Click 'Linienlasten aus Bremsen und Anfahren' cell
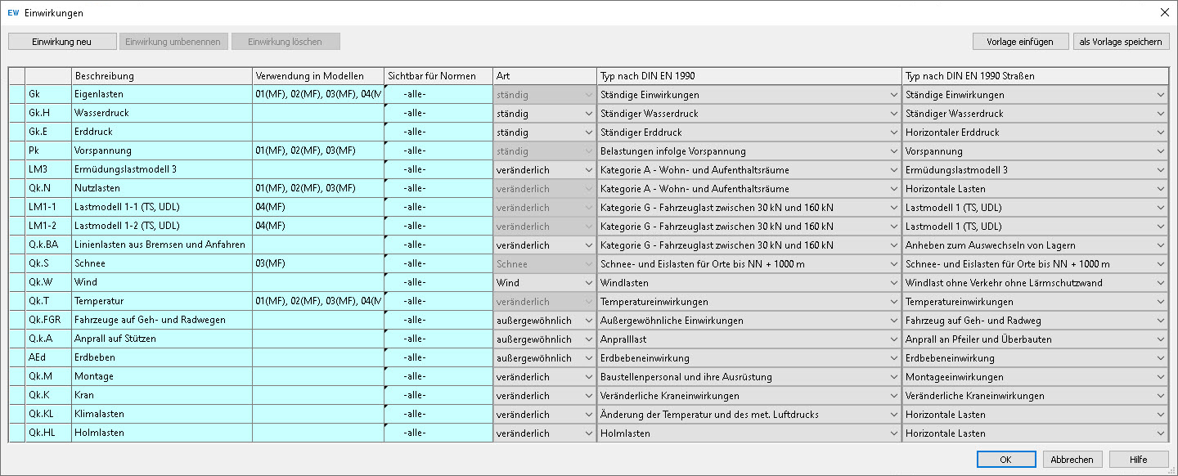This screenshot has width=1178, height=476. [x=162, y=245]
